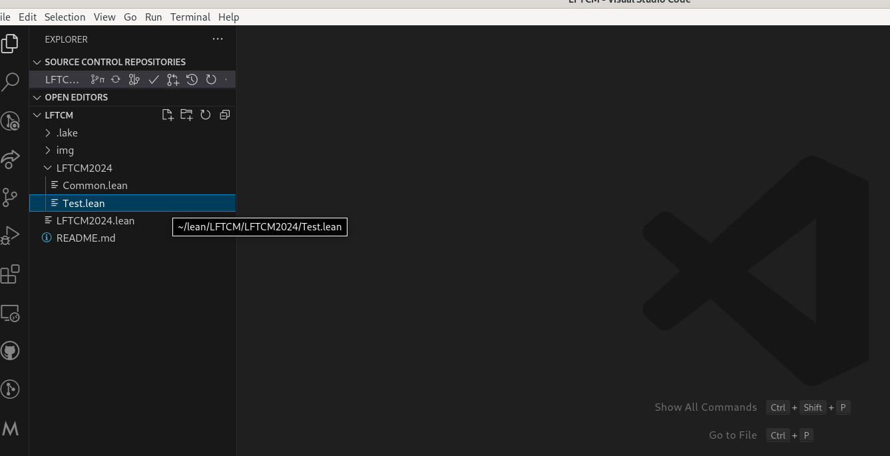Click Show All Commands hint text

[706, 407]
